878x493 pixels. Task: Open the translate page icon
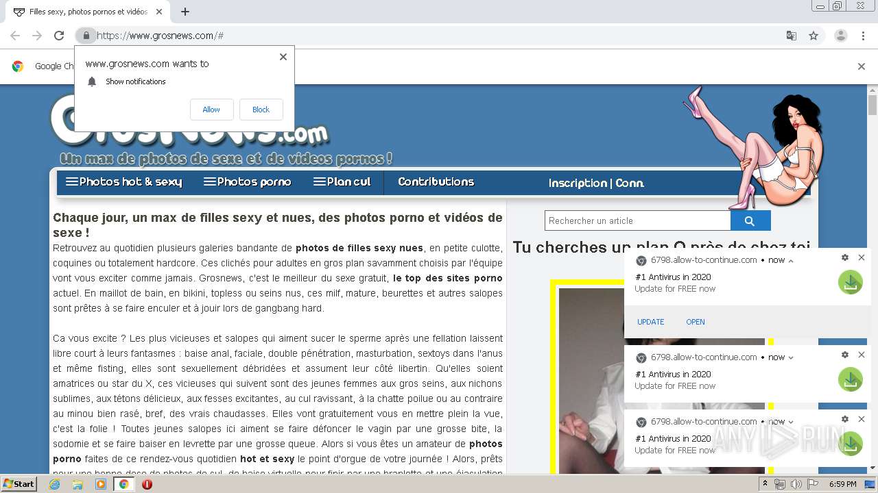tap(791, 36)
